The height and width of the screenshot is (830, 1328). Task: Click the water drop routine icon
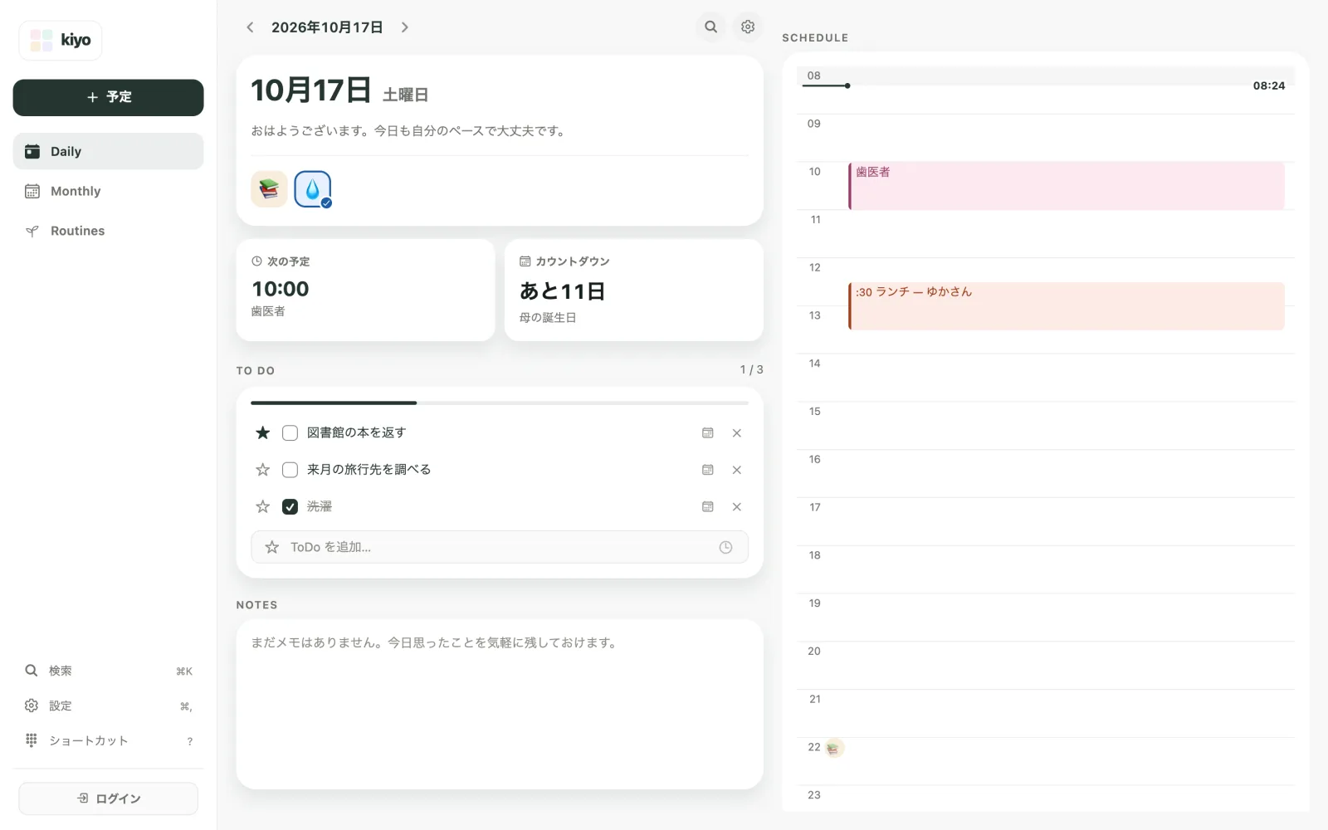click(x=313, y=189)
